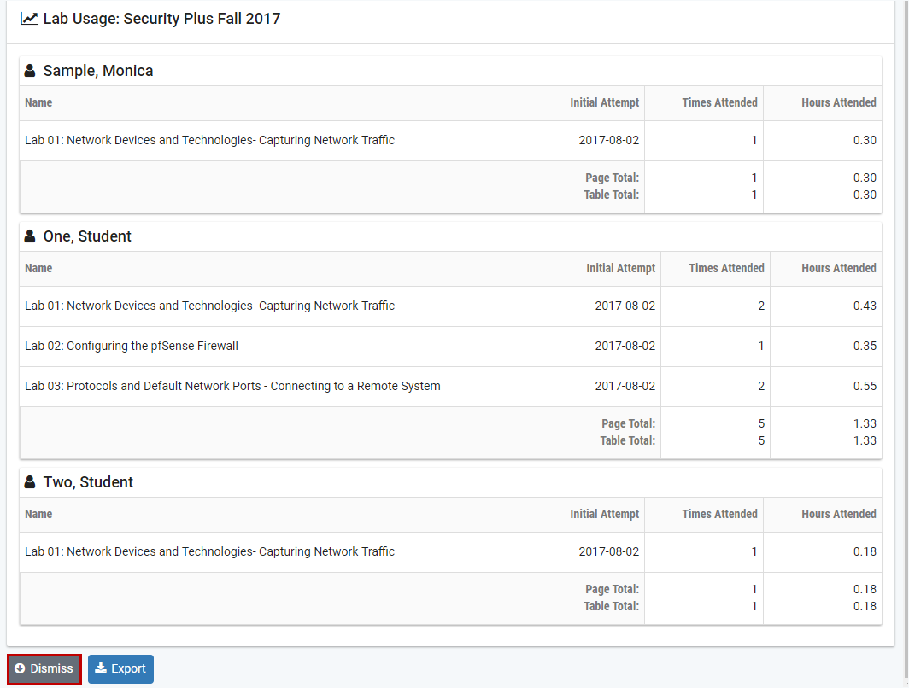This screenshot has height=688, width=909.
Task: Sort Sample, Monica table by Initial Attempt
Action: [604, 102]
